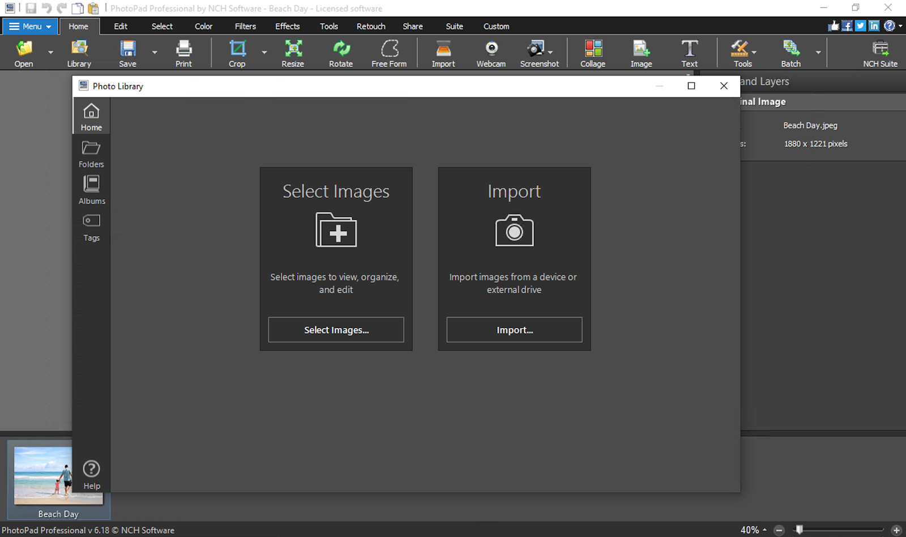Open Tags in Photo Library sidebar
The height and width of the screenshot is (537, 906).
91,228
